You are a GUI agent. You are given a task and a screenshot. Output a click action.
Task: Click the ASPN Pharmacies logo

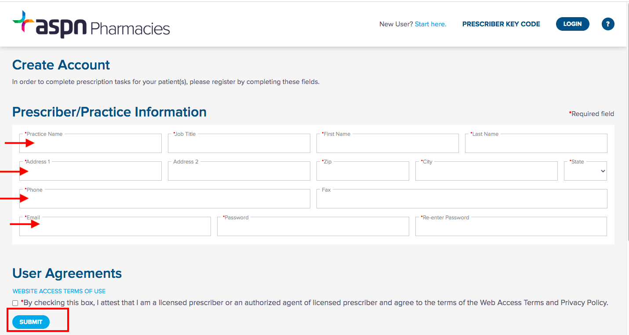(91, 24)
